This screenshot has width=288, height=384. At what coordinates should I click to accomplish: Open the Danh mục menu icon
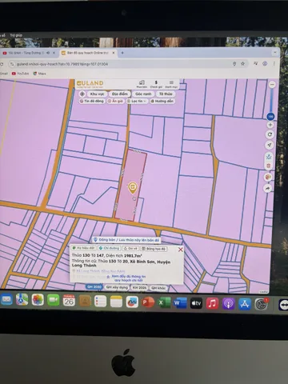click(171, 84)
